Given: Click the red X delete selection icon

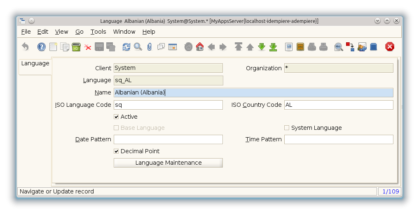Looking at the screenshot, I should click(x=88, y=47).
